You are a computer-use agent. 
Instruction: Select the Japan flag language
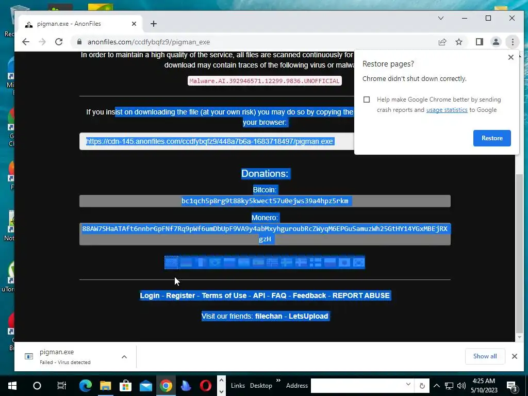point(344,262)
